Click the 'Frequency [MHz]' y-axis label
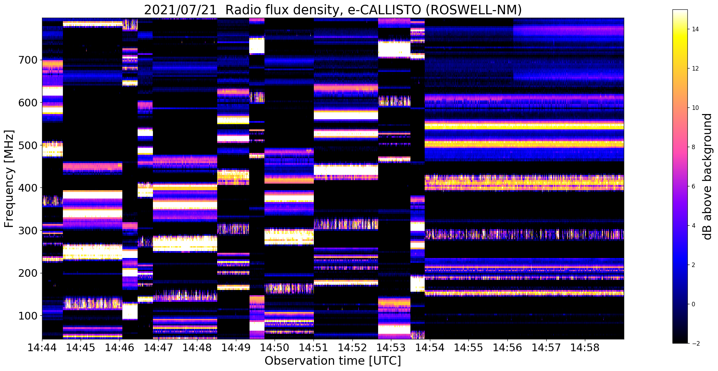Screen dimensions: 718x371 point(9,179)
